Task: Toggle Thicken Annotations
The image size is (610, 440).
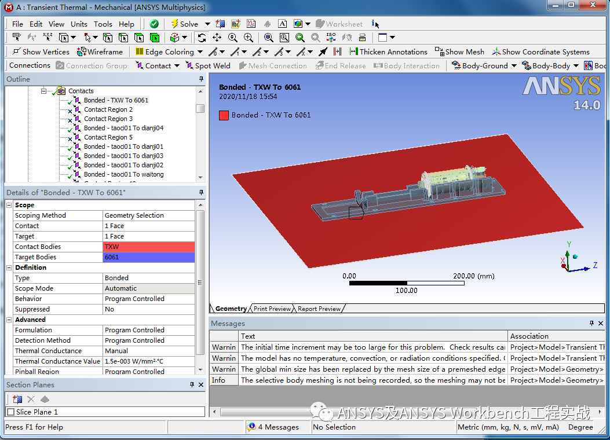Action: 388,52
